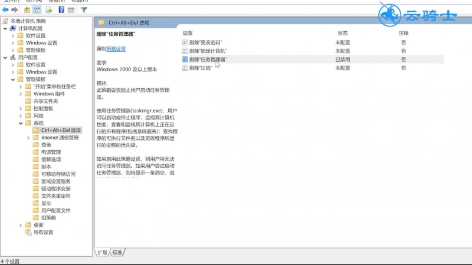Collapse the 计算机配置 tree node
This screenshot has width=472, height=265.
(5, 28)
